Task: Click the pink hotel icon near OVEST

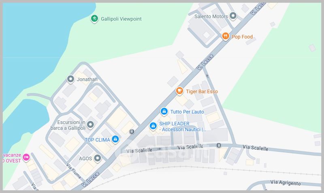Action: pyautogui.click(x=26, y=157)
